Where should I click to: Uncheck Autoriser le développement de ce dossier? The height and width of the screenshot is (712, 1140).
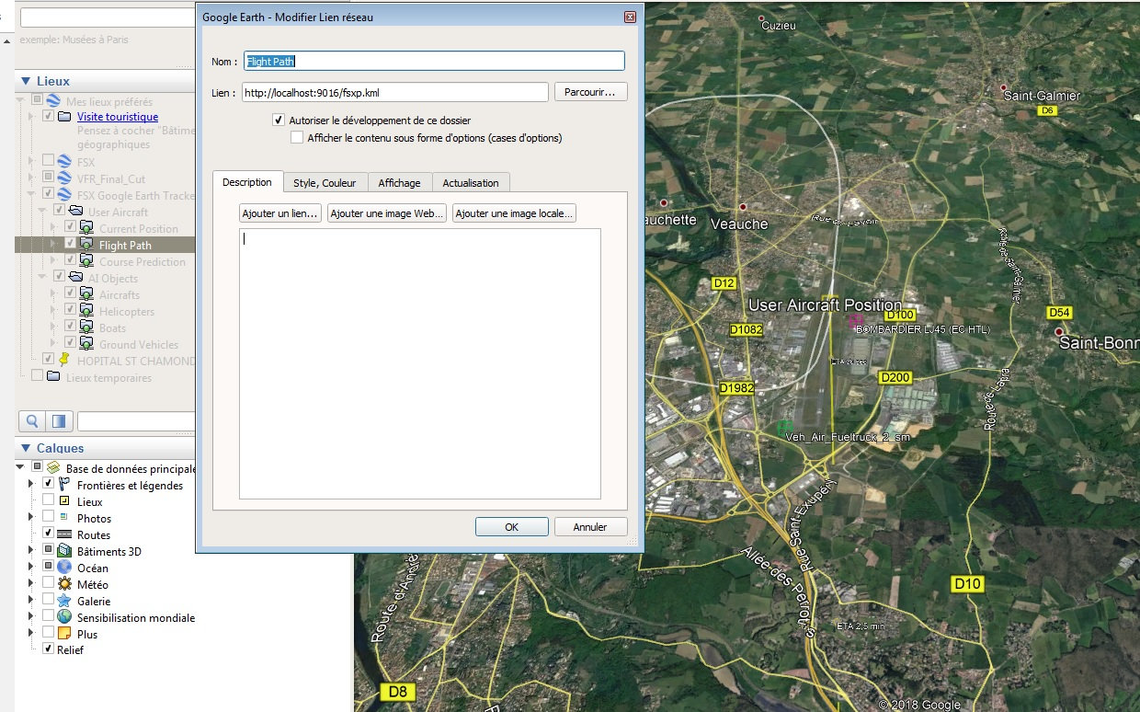[x=279, y=121]
